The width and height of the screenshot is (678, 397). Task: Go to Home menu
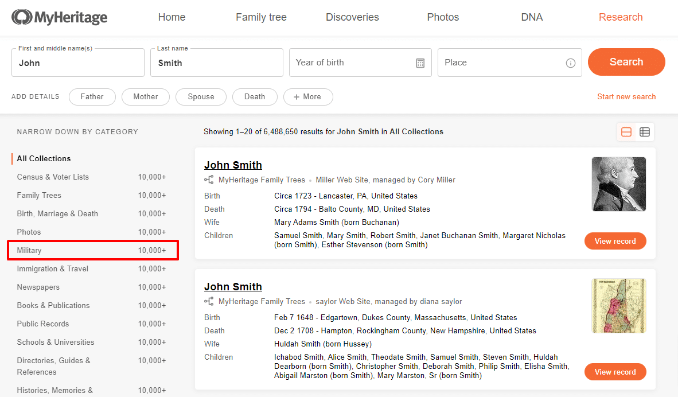[x=172, y=17]
